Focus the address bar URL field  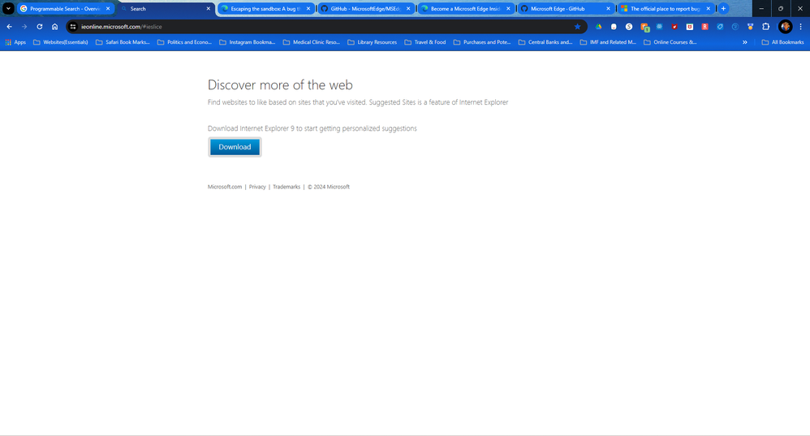(x=325, y=26)
